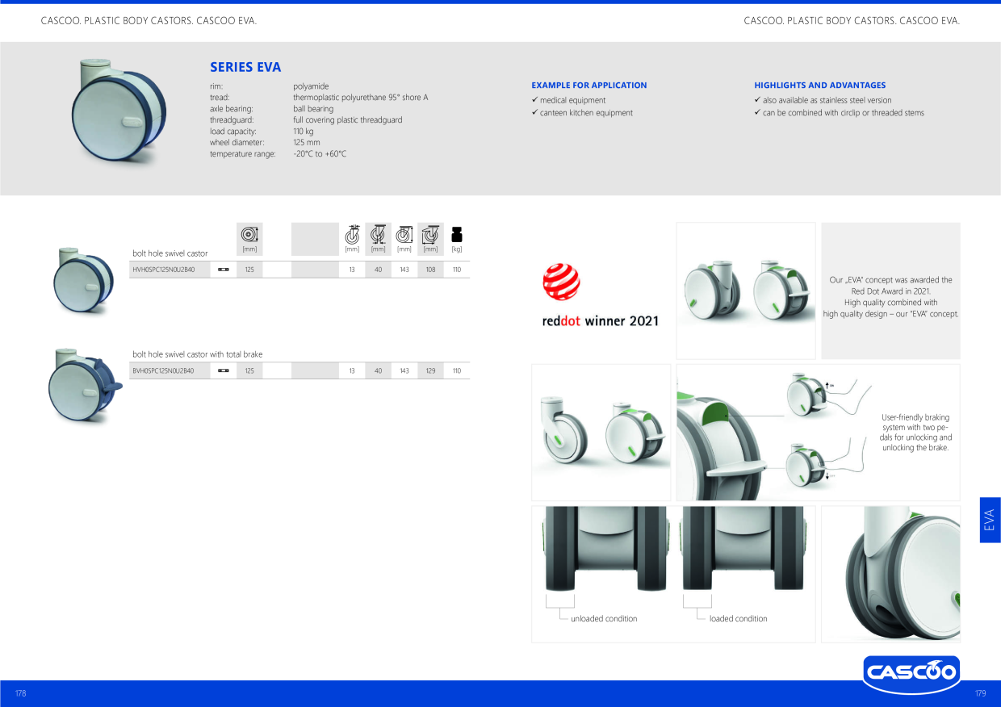This screenshot has width=1001, height=707.
Task: Click the '110 kg' load capacity specification
Action: coord(304,132)
